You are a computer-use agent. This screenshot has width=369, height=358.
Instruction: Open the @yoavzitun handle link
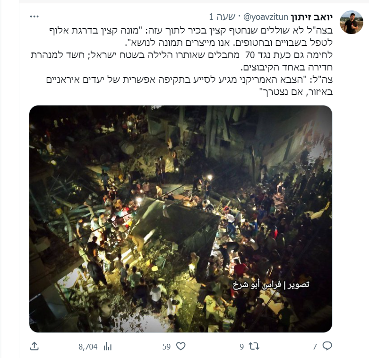click(x=265, y=17)
